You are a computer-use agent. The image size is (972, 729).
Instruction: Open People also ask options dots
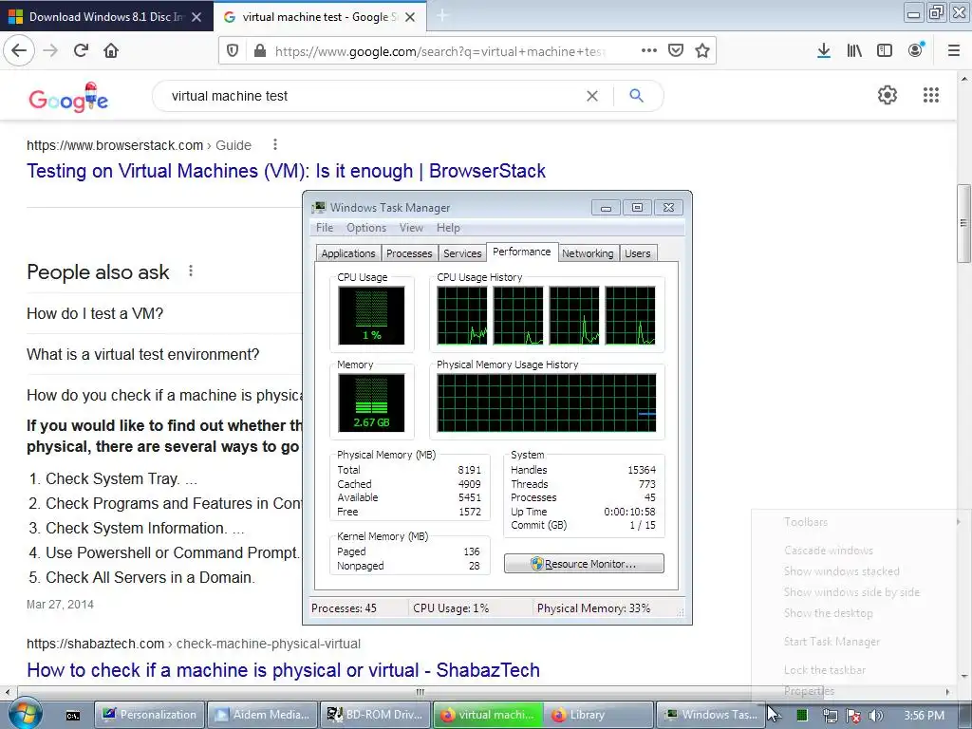(x=191, y=271)
